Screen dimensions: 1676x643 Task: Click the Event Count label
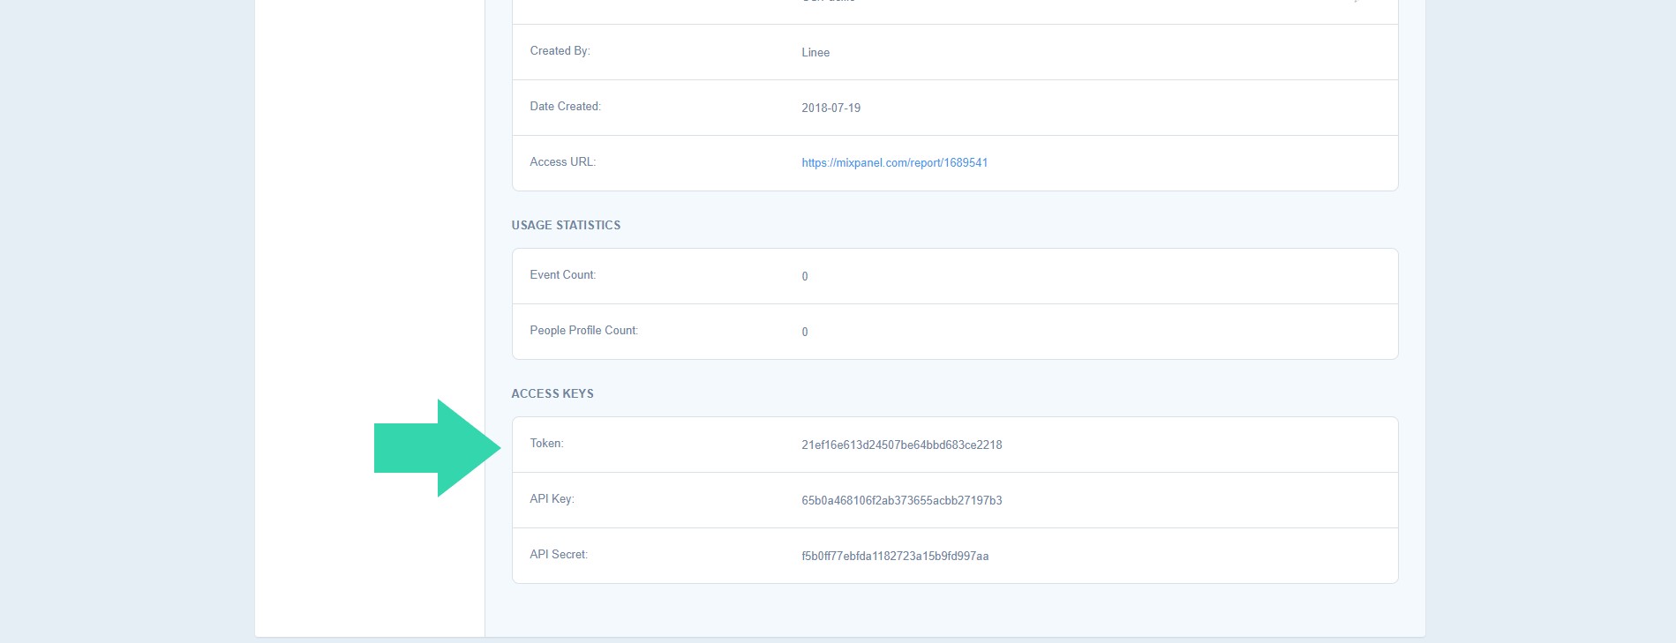pos(562,275)
